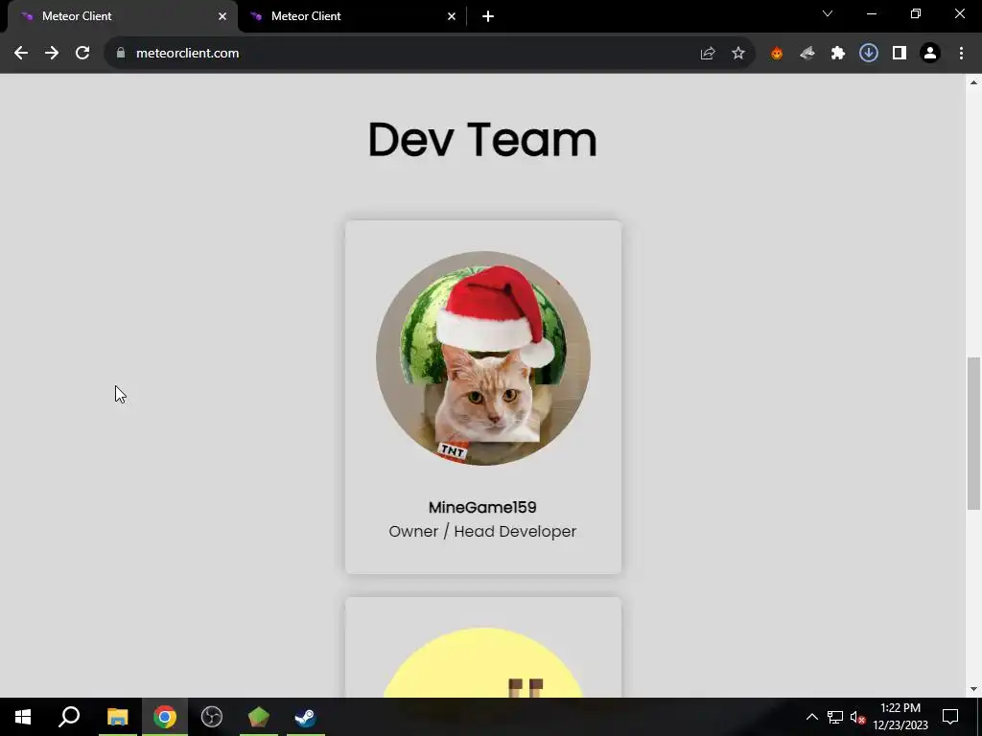Bookmark this page with the star icon
This screenshot has width=982, height=736.
pos(738,54)
